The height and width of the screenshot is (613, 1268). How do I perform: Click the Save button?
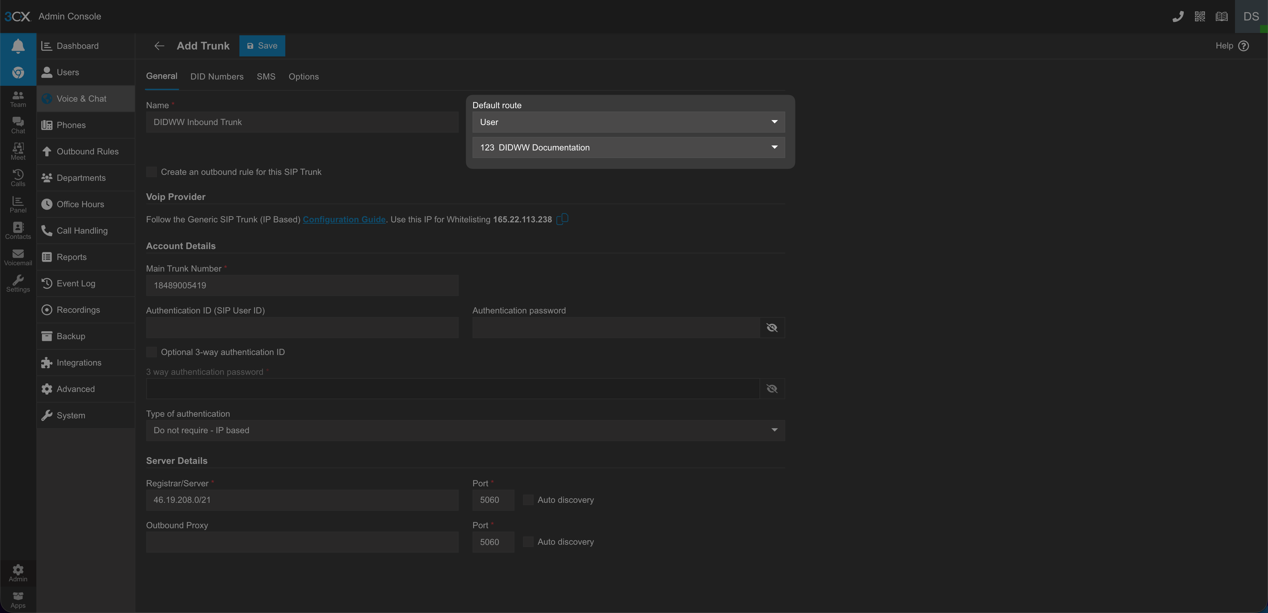[x=262, y=46]
